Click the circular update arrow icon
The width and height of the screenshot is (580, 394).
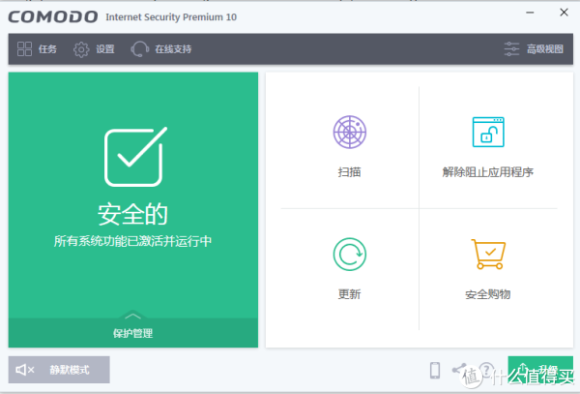(349, 255)
